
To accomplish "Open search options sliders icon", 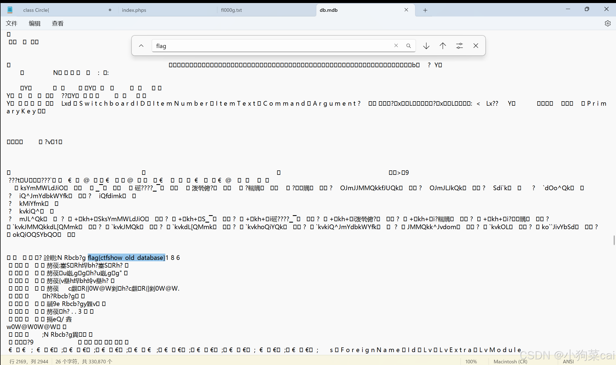I will pos(459,46).
